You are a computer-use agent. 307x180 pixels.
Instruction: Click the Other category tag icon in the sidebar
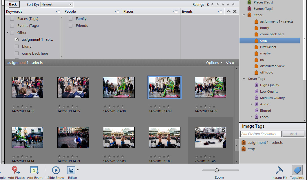[249, 15]
